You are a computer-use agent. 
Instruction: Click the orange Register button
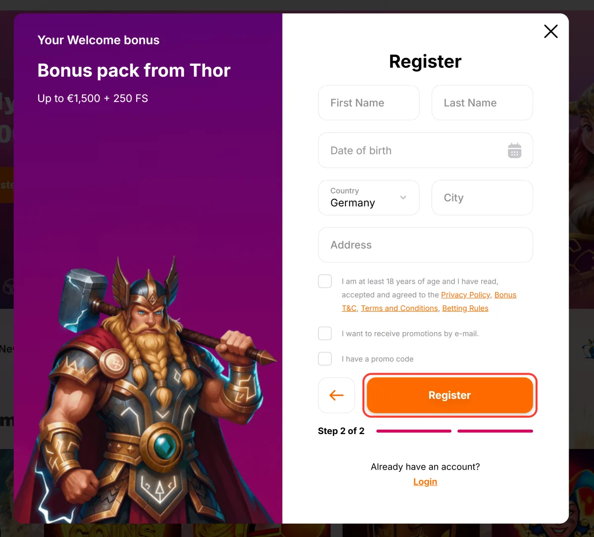point(449,395)
